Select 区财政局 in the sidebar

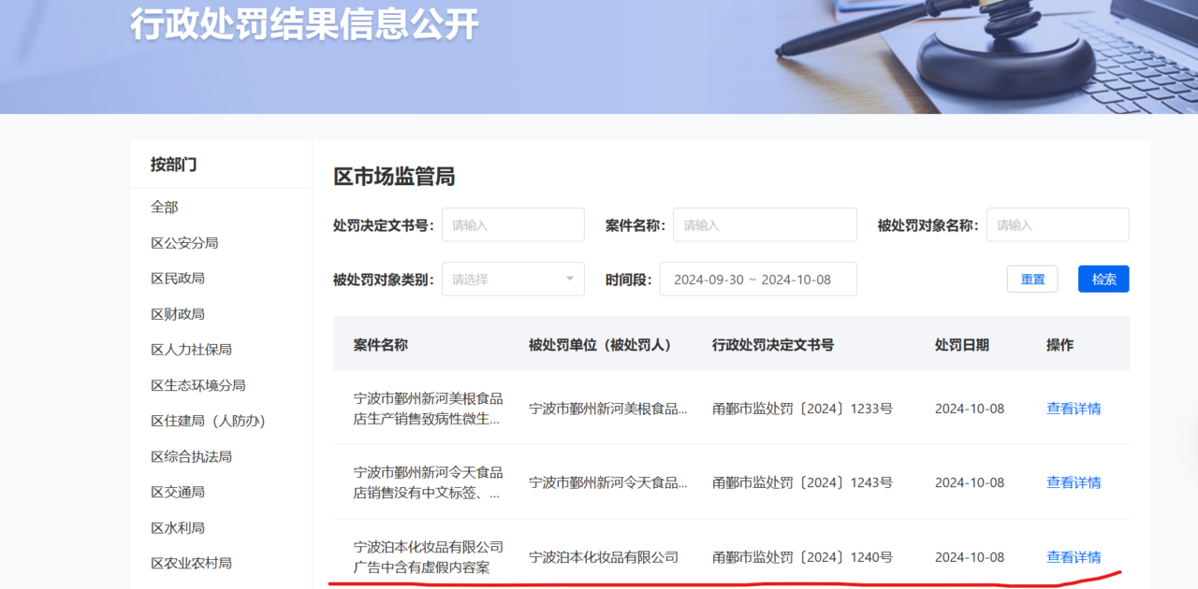pyautogui.click(x=178, y=313)
